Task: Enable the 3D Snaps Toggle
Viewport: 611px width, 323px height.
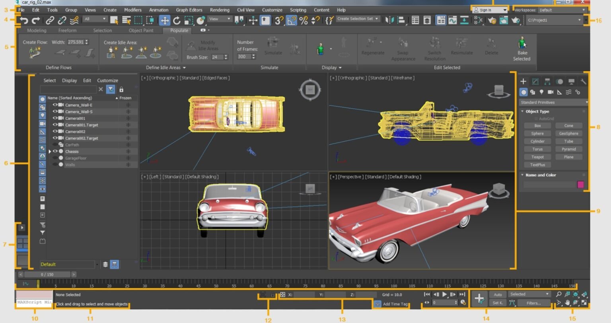Action: (x=279, y=19)
